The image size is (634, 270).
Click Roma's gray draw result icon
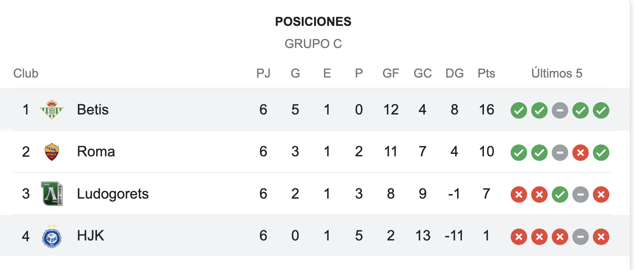click(x=560, y=152)
